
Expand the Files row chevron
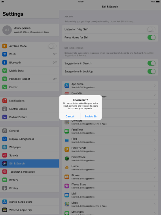155,140
